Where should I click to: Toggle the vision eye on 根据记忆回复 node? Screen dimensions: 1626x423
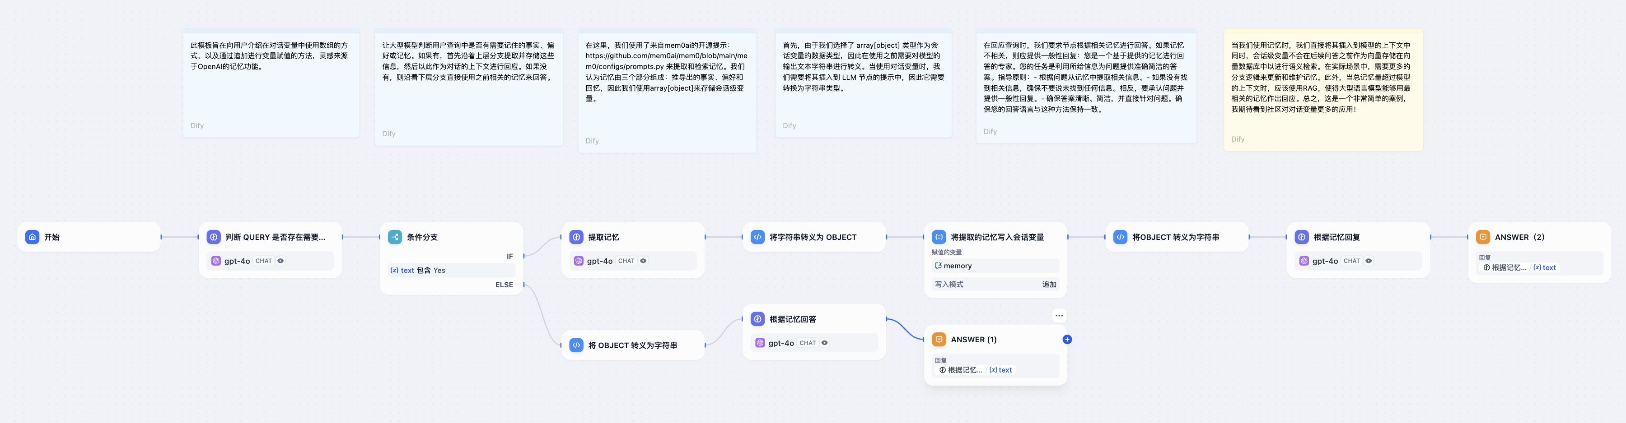(x=1368, y=260)
